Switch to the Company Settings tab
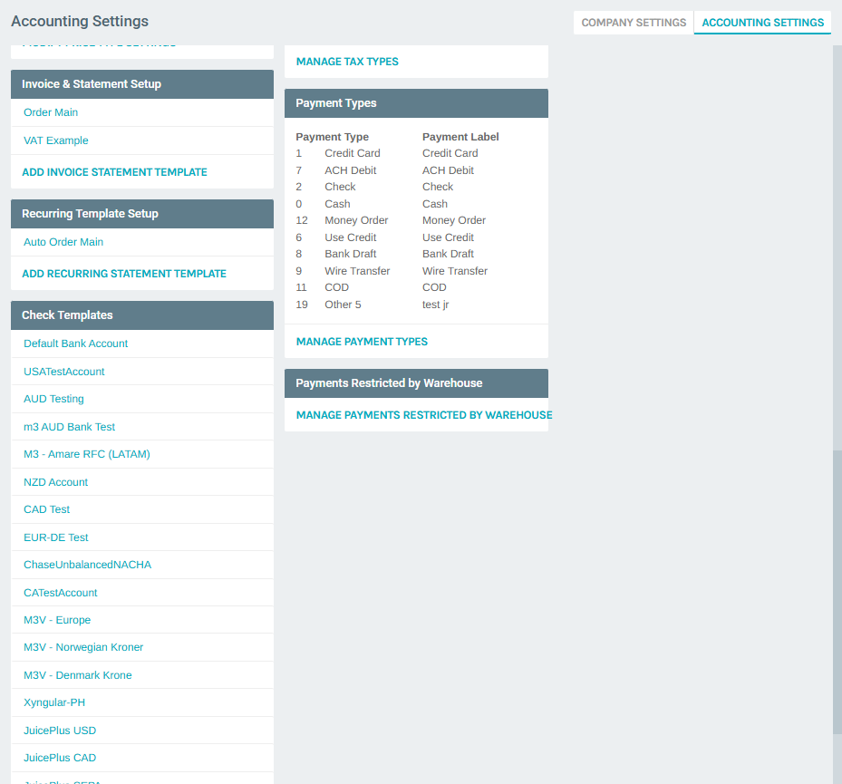 tap(634, 23)
